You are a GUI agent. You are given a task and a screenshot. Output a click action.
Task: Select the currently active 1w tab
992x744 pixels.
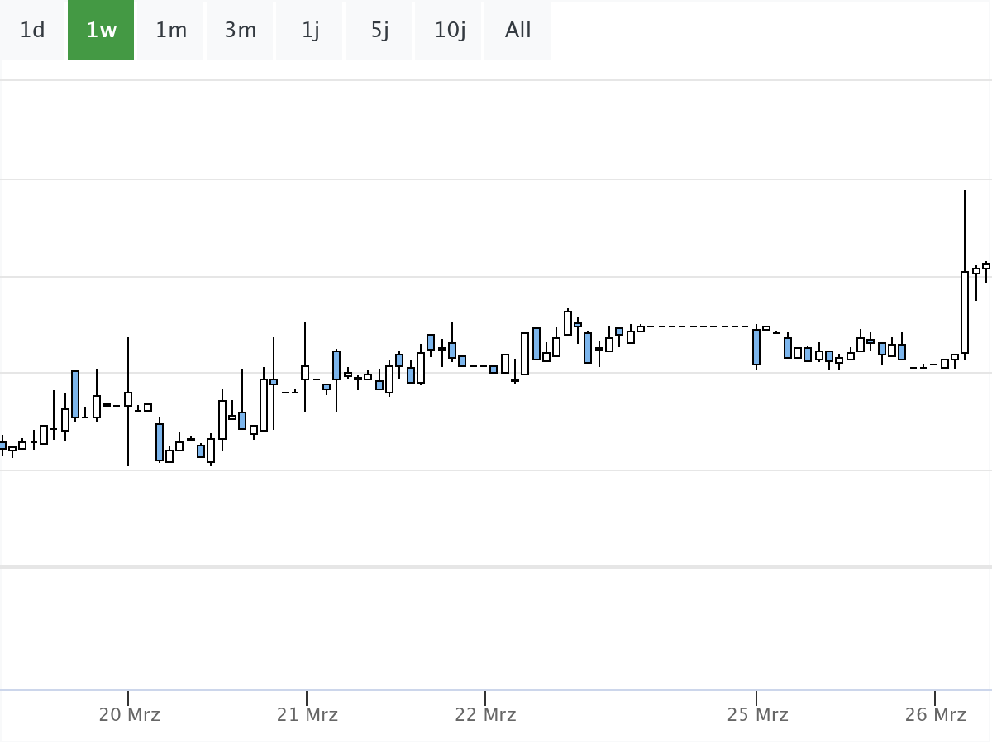point(100,31)
